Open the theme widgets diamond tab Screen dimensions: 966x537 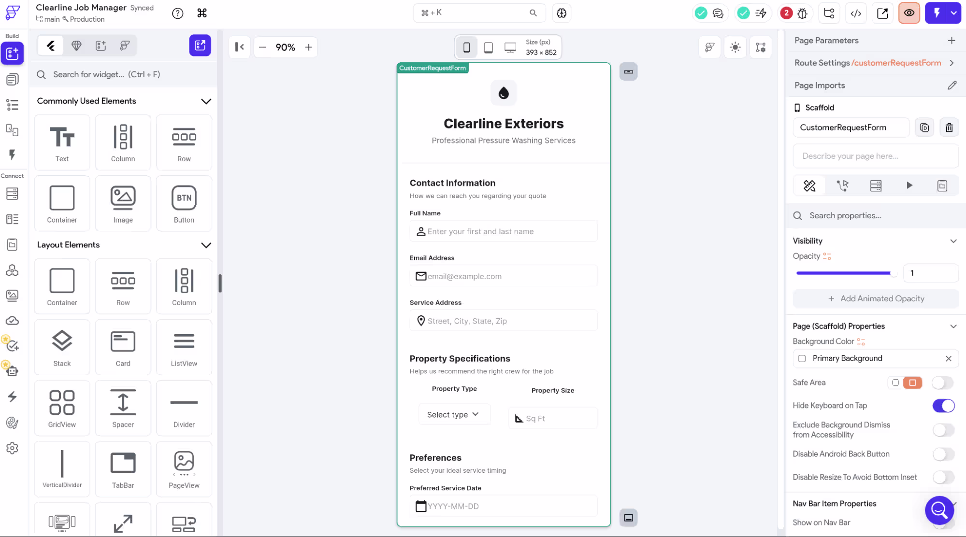tap(76, 46)
